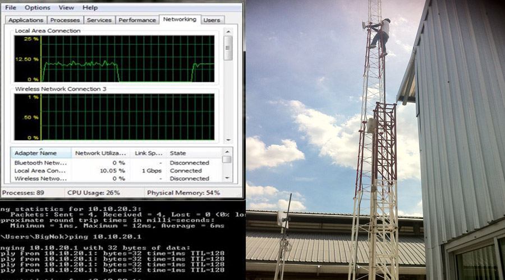Switch to the Performance tab
This screenshot has width=505, height=280.
pyautogui.click(x=137, y=20)
